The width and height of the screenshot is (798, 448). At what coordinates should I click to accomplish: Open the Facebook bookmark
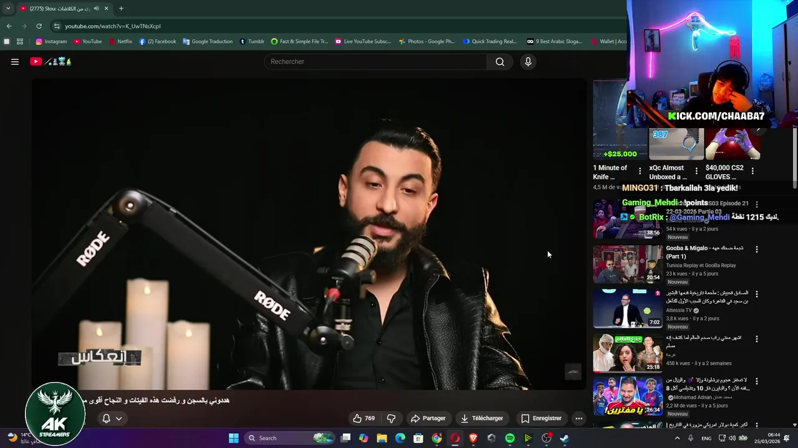158,42
